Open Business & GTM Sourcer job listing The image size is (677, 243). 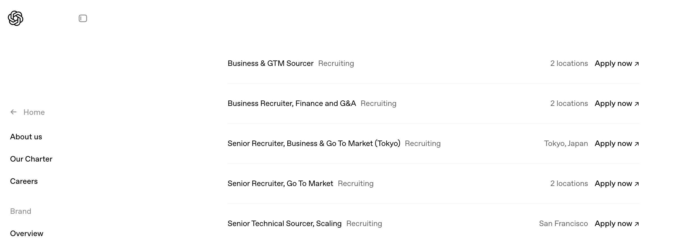(x=270, y=63)
